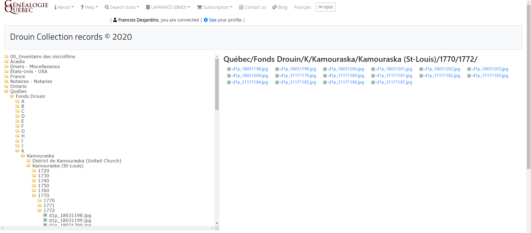Open d1p_31171185.jpg image icon
Viewport: 531px width, 233px height.
(x=277, y=82)
